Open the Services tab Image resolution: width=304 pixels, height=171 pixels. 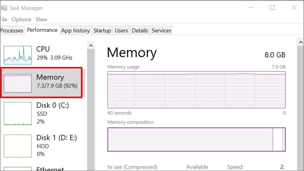pos(161,30)
